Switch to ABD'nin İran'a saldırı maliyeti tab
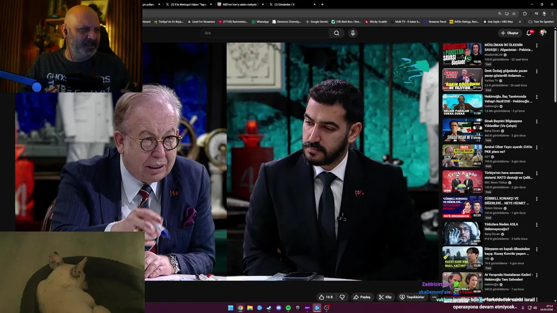 (241, 4)
